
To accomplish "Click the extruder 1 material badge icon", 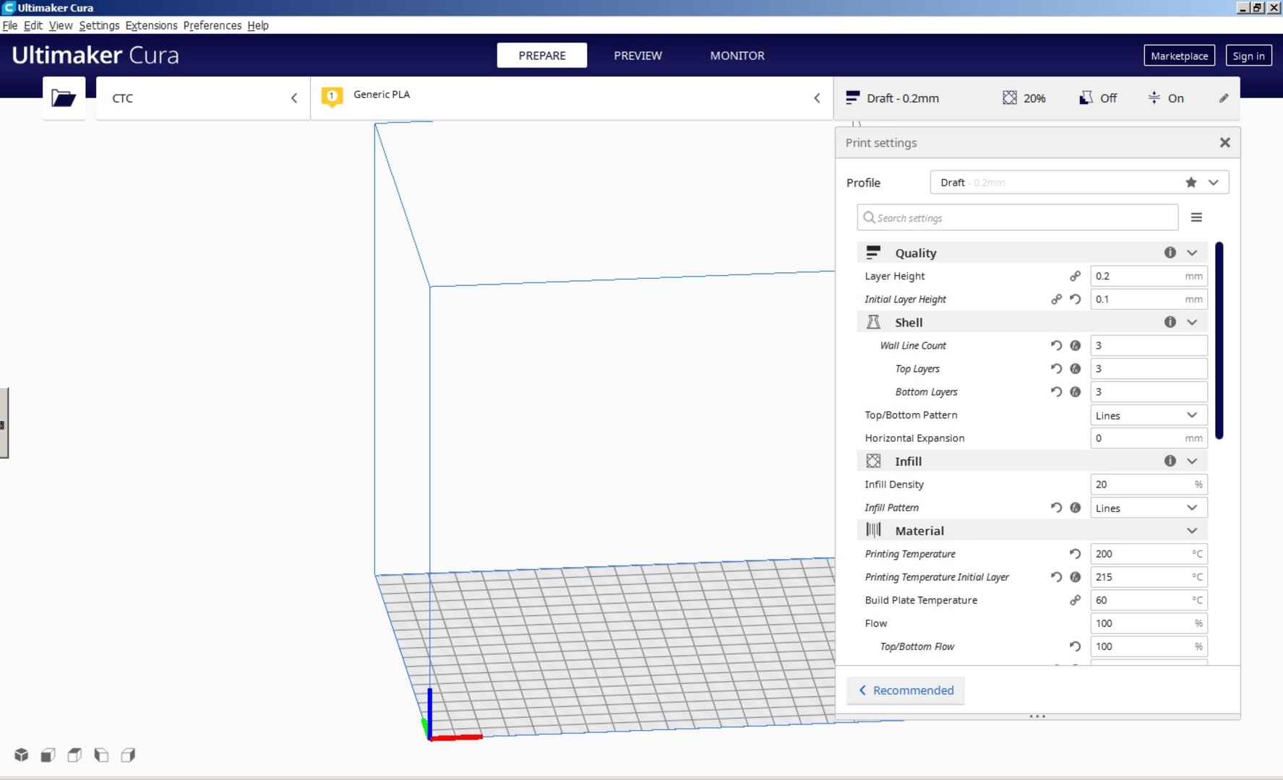I will [332, 97].
